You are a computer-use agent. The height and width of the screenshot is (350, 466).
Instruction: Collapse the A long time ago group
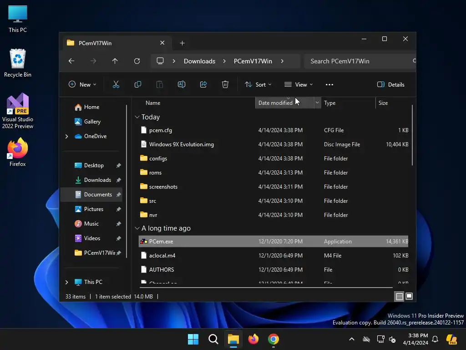coord(137,228)
